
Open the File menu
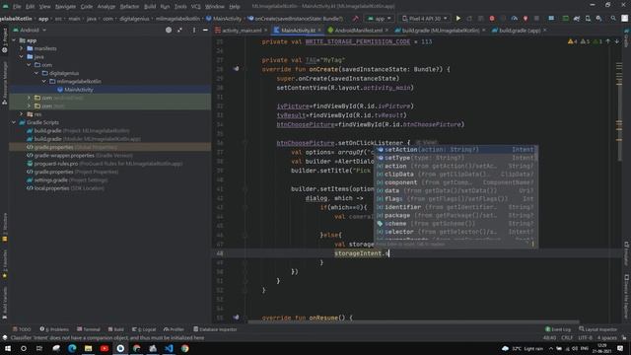point(16,7)
